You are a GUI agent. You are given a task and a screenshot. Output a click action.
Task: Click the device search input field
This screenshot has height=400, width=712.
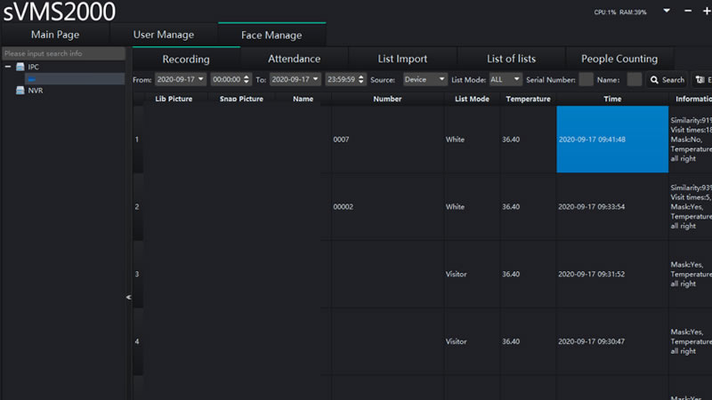coord(63,53)
